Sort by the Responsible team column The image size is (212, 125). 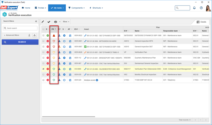point(171,31)
